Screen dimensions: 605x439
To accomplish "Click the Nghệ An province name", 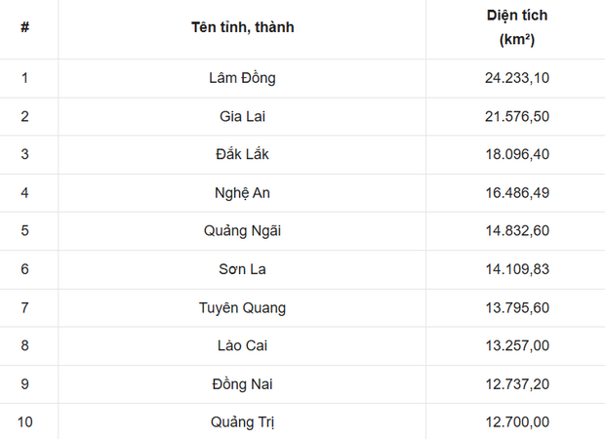I will pyautogui.click(x=242, y=192).
